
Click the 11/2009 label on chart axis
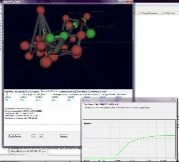coord(133,161)
